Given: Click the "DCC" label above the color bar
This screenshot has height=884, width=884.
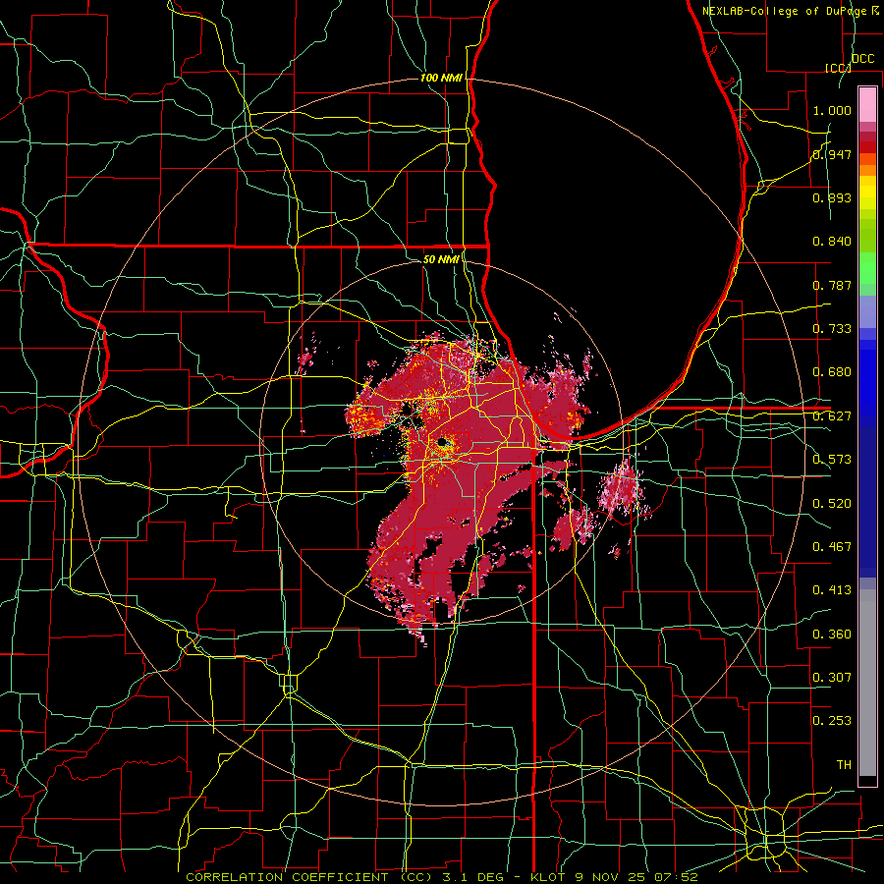Looking at the screenshot, I should 862,59.
